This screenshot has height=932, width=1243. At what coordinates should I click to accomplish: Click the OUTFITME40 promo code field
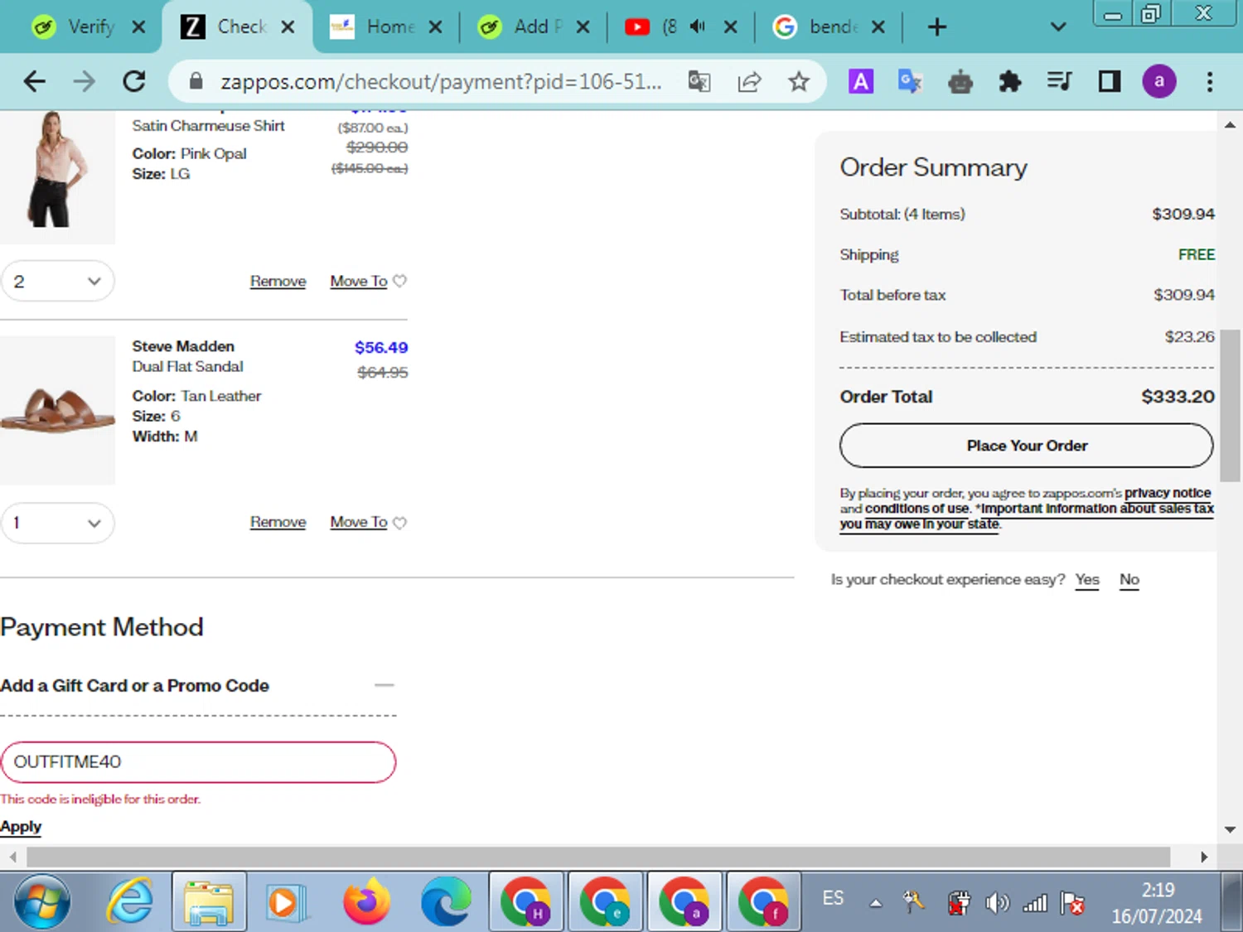(x=198, y=762)
